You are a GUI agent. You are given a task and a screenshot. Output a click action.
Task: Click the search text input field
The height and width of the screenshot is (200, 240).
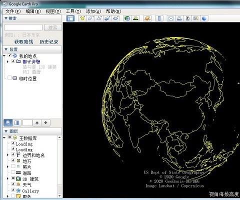point(23,27)
